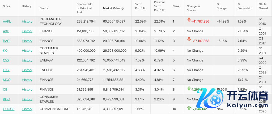Viewport: 272px width, 114px height.
Task: Open History link in the OXY row
Action: pos(27,70)
